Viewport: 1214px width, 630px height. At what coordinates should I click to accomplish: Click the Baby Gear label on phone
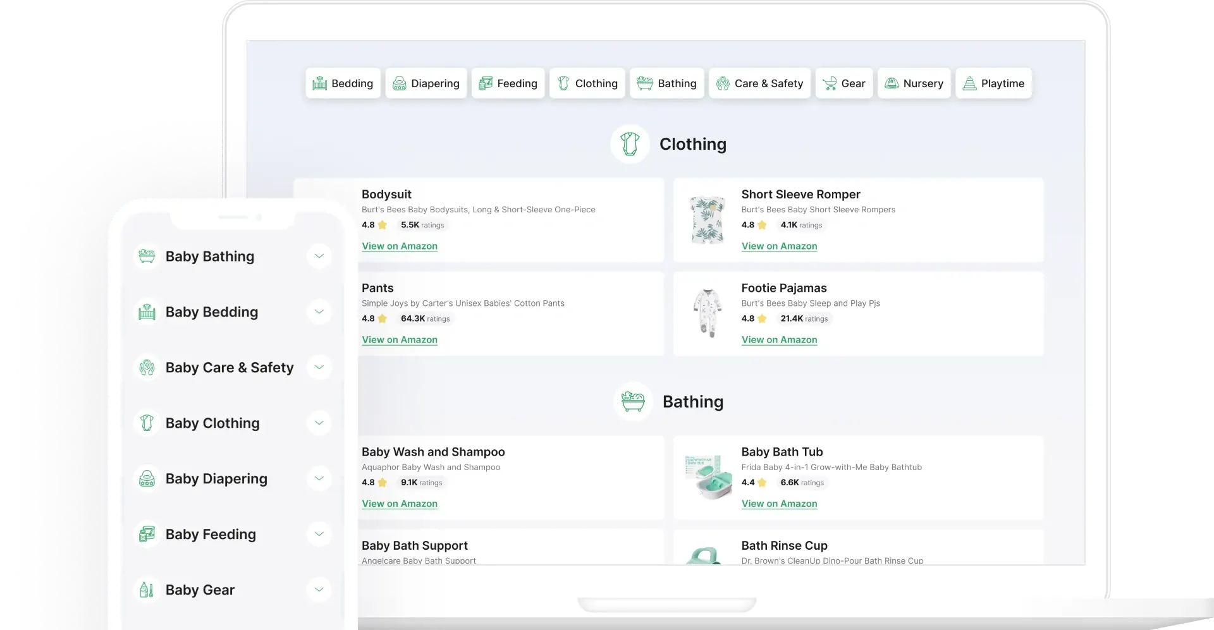click(x=200, y=590)
